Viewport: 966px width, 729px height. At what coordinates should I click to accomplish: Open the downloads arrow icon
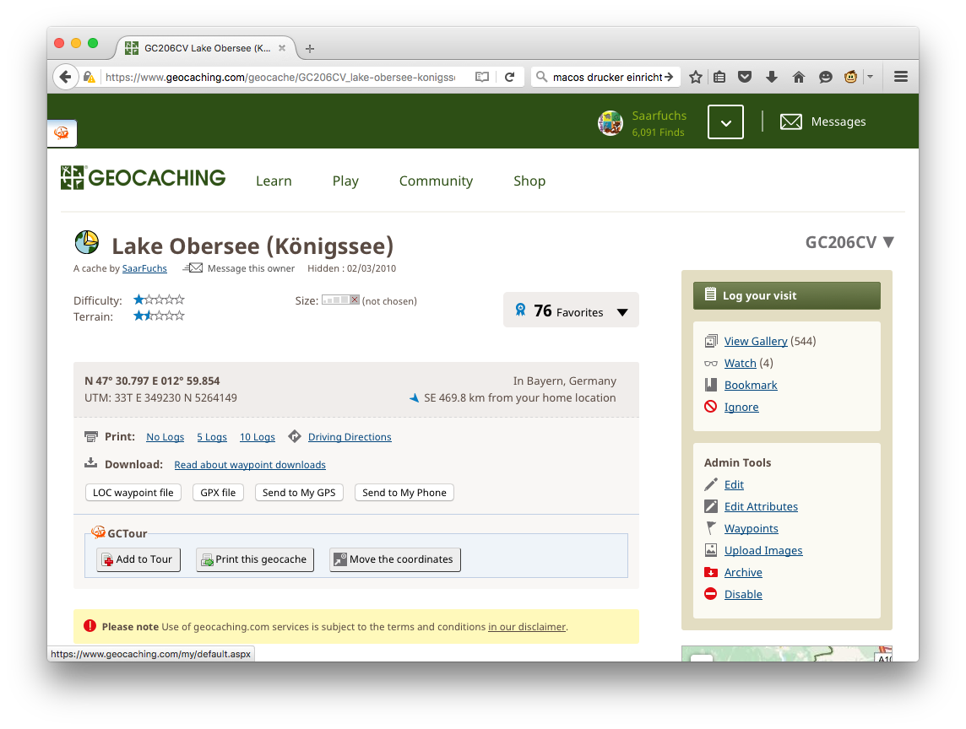[x=771, y=77]
